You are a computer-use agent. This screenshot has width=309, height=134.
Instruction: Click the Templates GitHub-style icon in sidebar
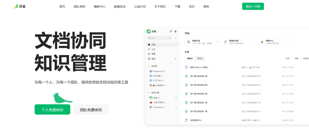(x=151, y=107)
